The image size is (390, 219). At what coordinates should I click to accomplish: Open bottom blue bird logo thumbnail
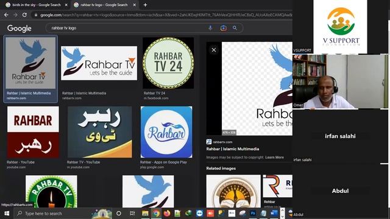pyautogui.click(x=148, y=191)
